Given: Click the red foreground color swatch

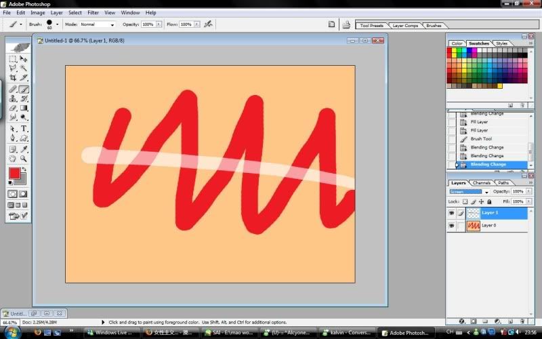Looking at the screenshot, I should pyautogui.click(x=14, y=174).
